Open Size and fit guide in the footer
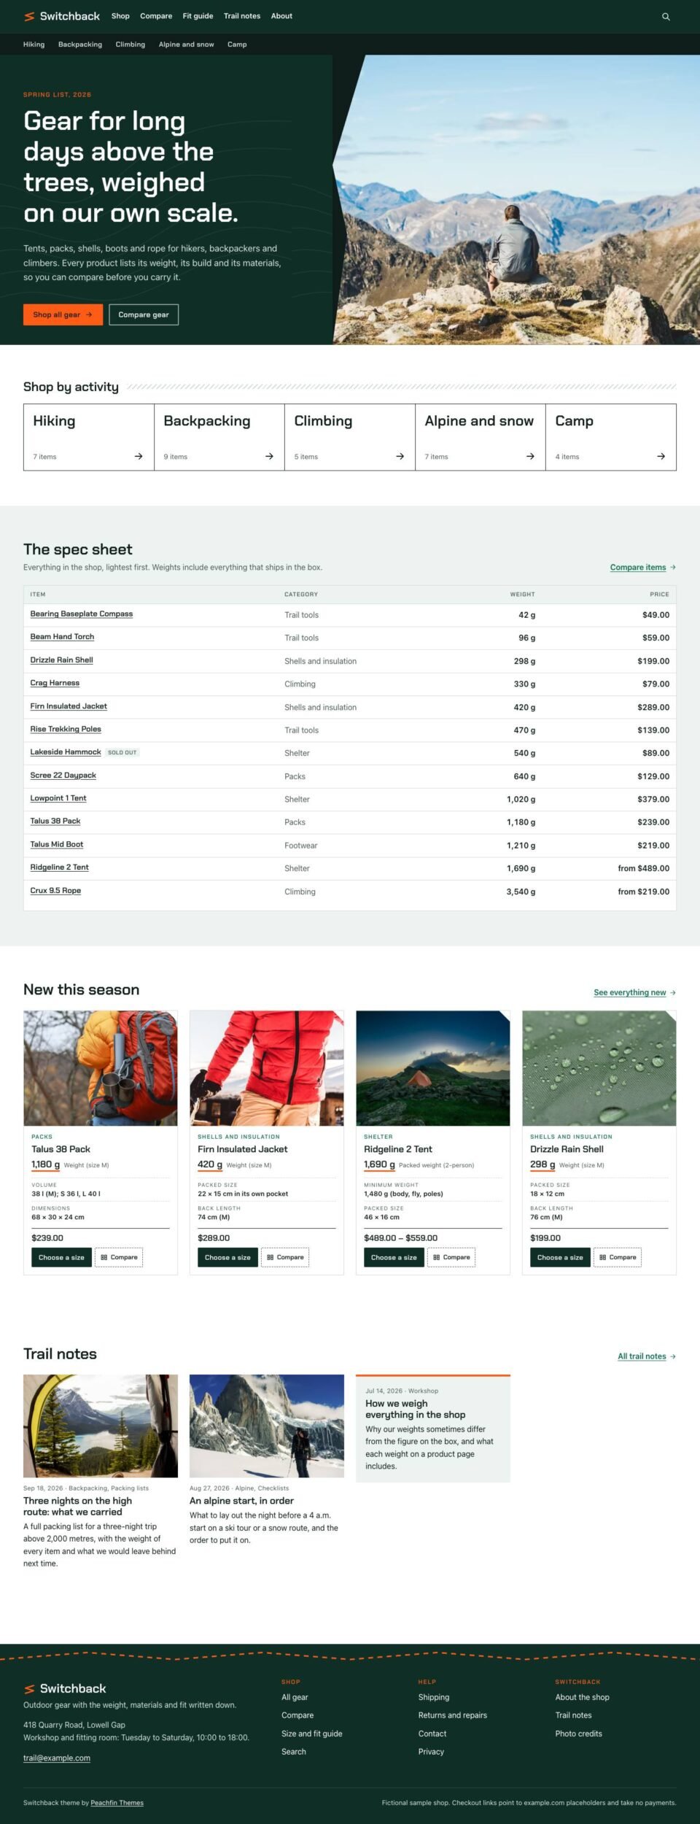Viewport: 700px width, 1824px height. (x=312, y=1734)
